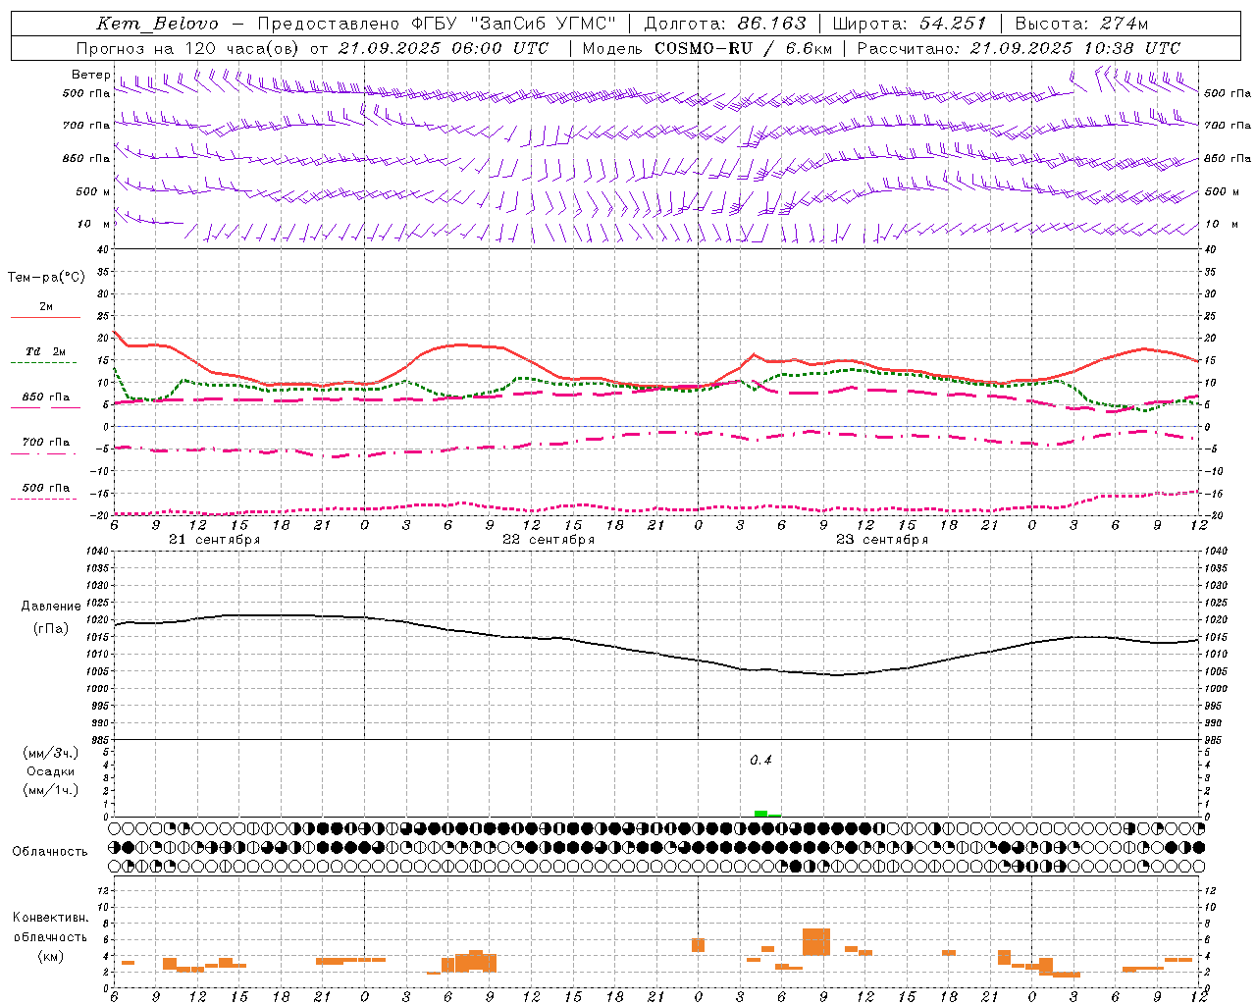Click the 22 сентября date label
The image size is (1256, 1005).
coord(548,540)
